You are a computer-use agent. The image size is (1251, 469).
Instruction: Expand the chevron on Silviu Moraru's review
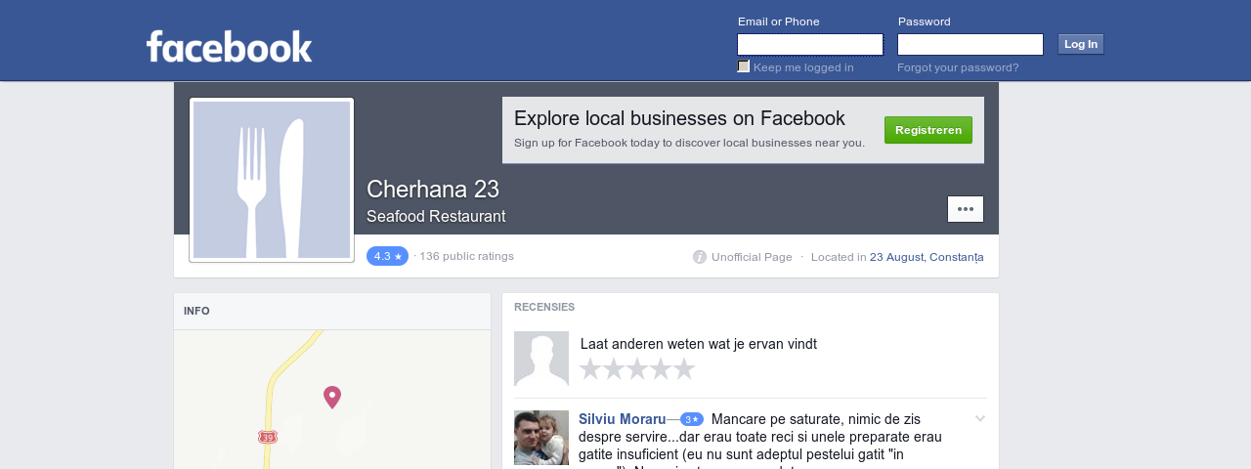[980, 419]
